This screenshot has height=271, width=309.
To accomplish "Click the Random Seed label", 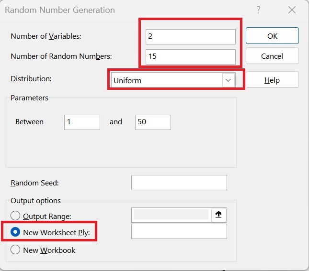I will coord(34,183).
